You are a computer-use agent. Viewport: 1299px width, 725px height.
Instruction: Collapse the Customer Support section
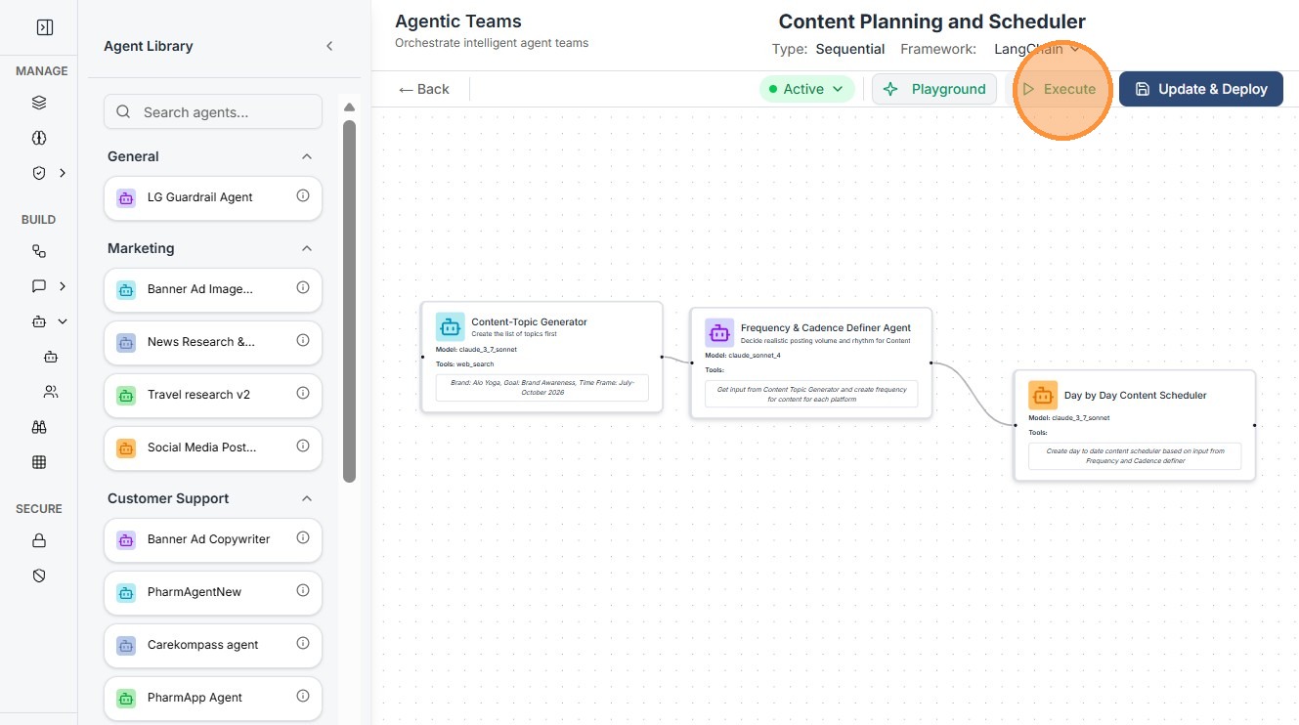[x=307, y=498]
